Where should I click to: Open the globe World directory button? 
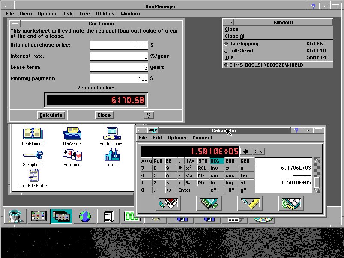(85, 216)
